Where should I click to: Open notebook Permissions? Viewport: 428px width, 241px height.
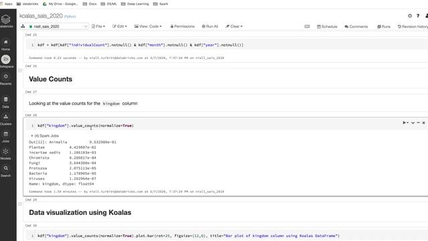(x=183, y=26)
